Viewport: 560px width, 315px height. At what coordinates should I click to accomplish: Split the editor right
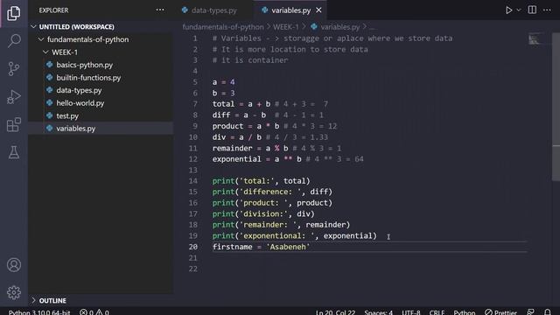click(532, 10)
